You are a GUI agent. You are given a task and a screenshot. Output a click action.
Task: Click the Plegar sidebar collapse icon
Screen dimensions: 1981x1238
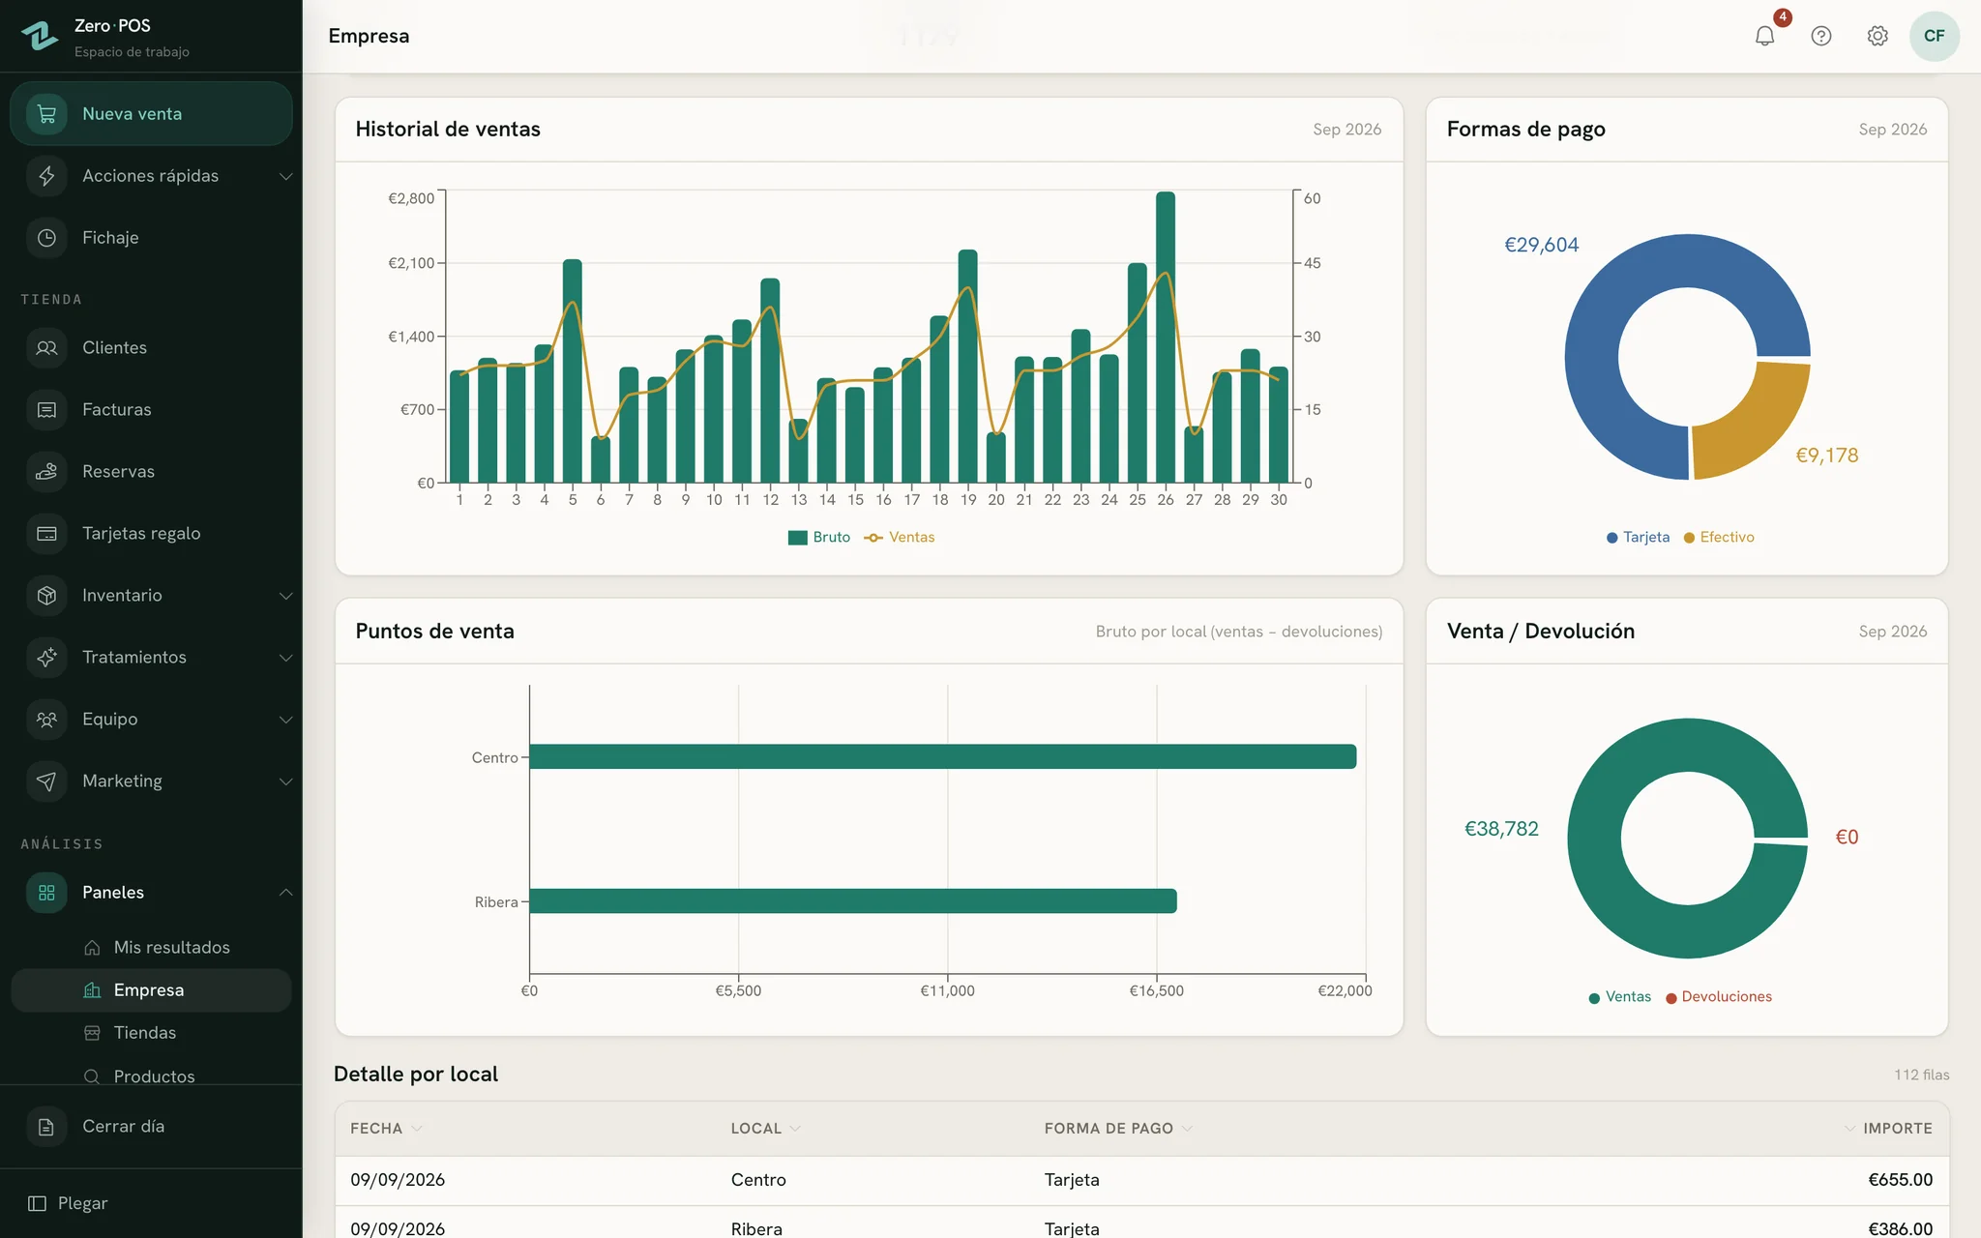[37, 1203]
